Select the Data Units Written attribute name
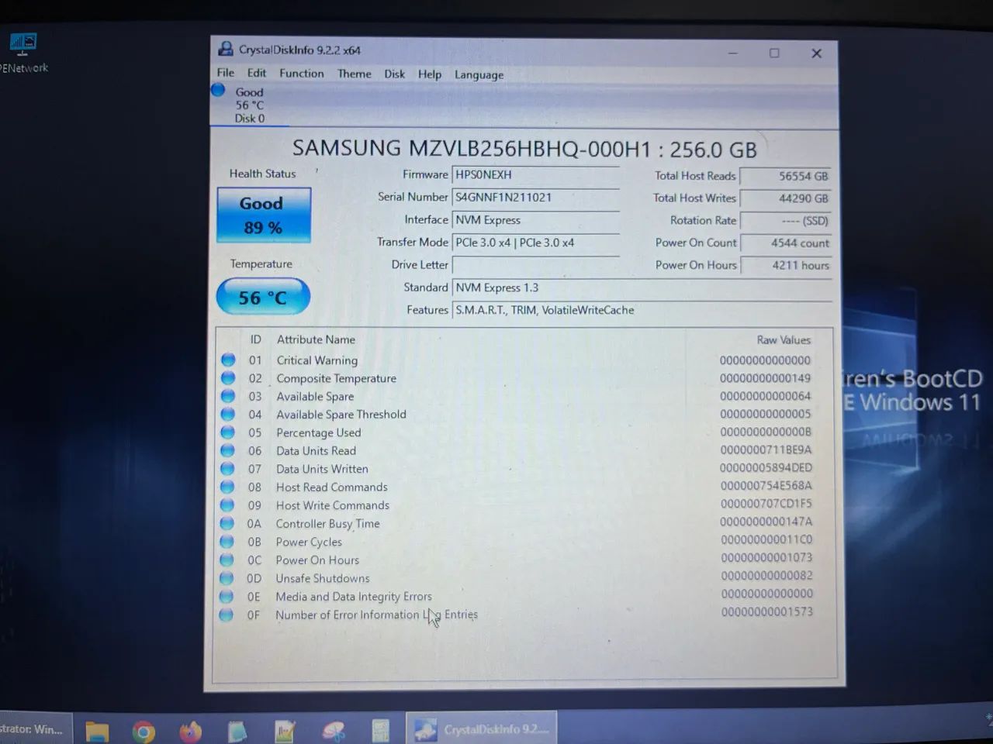Screen dimensions: 993x744 (323, 469)
